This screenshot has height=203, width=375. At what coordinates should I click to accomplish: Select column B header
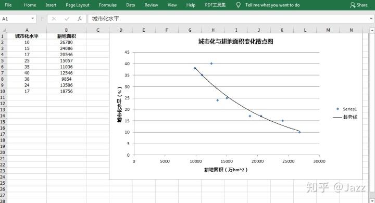point(66,30)
